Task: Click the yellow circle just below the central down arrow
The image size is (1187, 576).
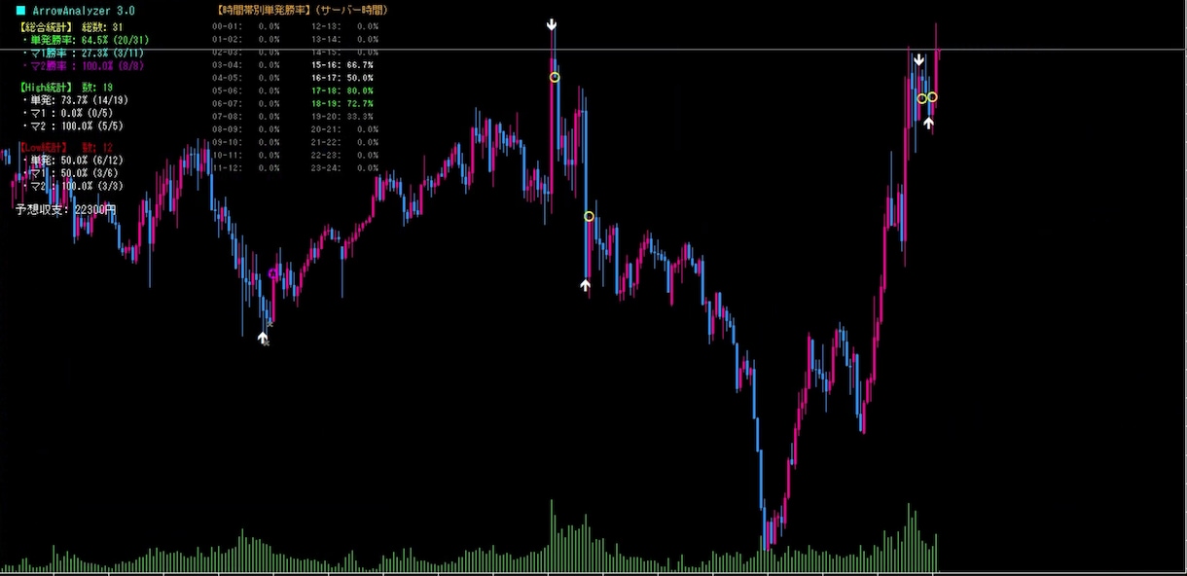Action: (555, 77)
